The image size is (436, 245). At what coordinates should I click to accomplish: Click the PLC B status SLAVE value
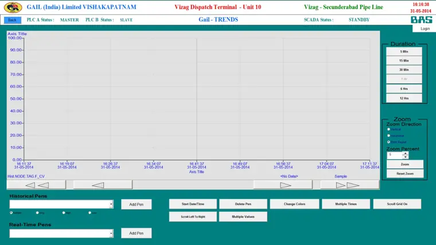(x=126, y=20)
